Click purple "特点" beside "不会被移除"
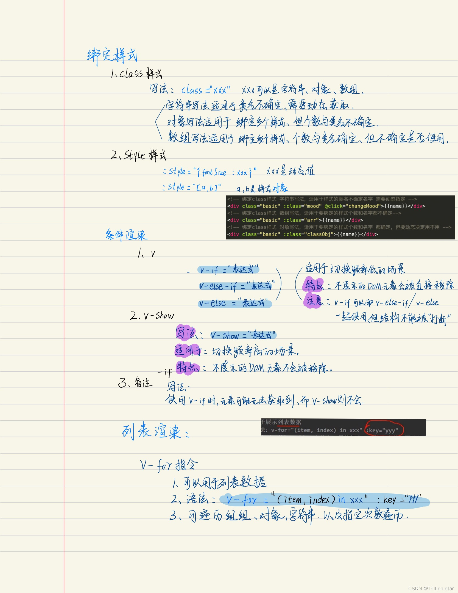The image size is (458, 593). 188,367
